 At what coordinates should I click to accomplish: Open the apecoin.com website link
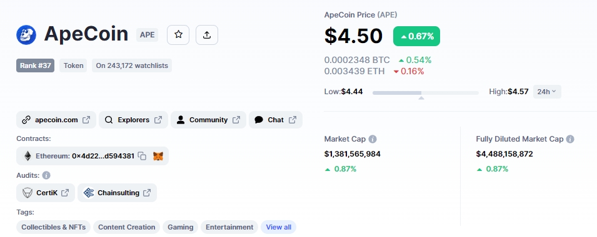point(56,120)
